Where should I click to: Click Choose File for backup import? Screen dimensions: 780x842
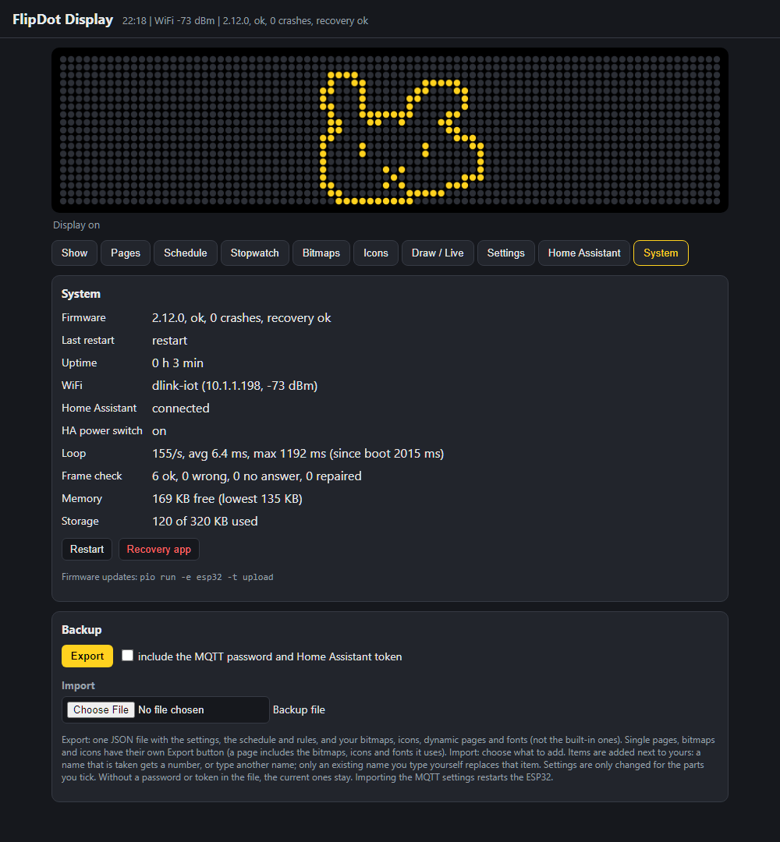coord(101,710)
